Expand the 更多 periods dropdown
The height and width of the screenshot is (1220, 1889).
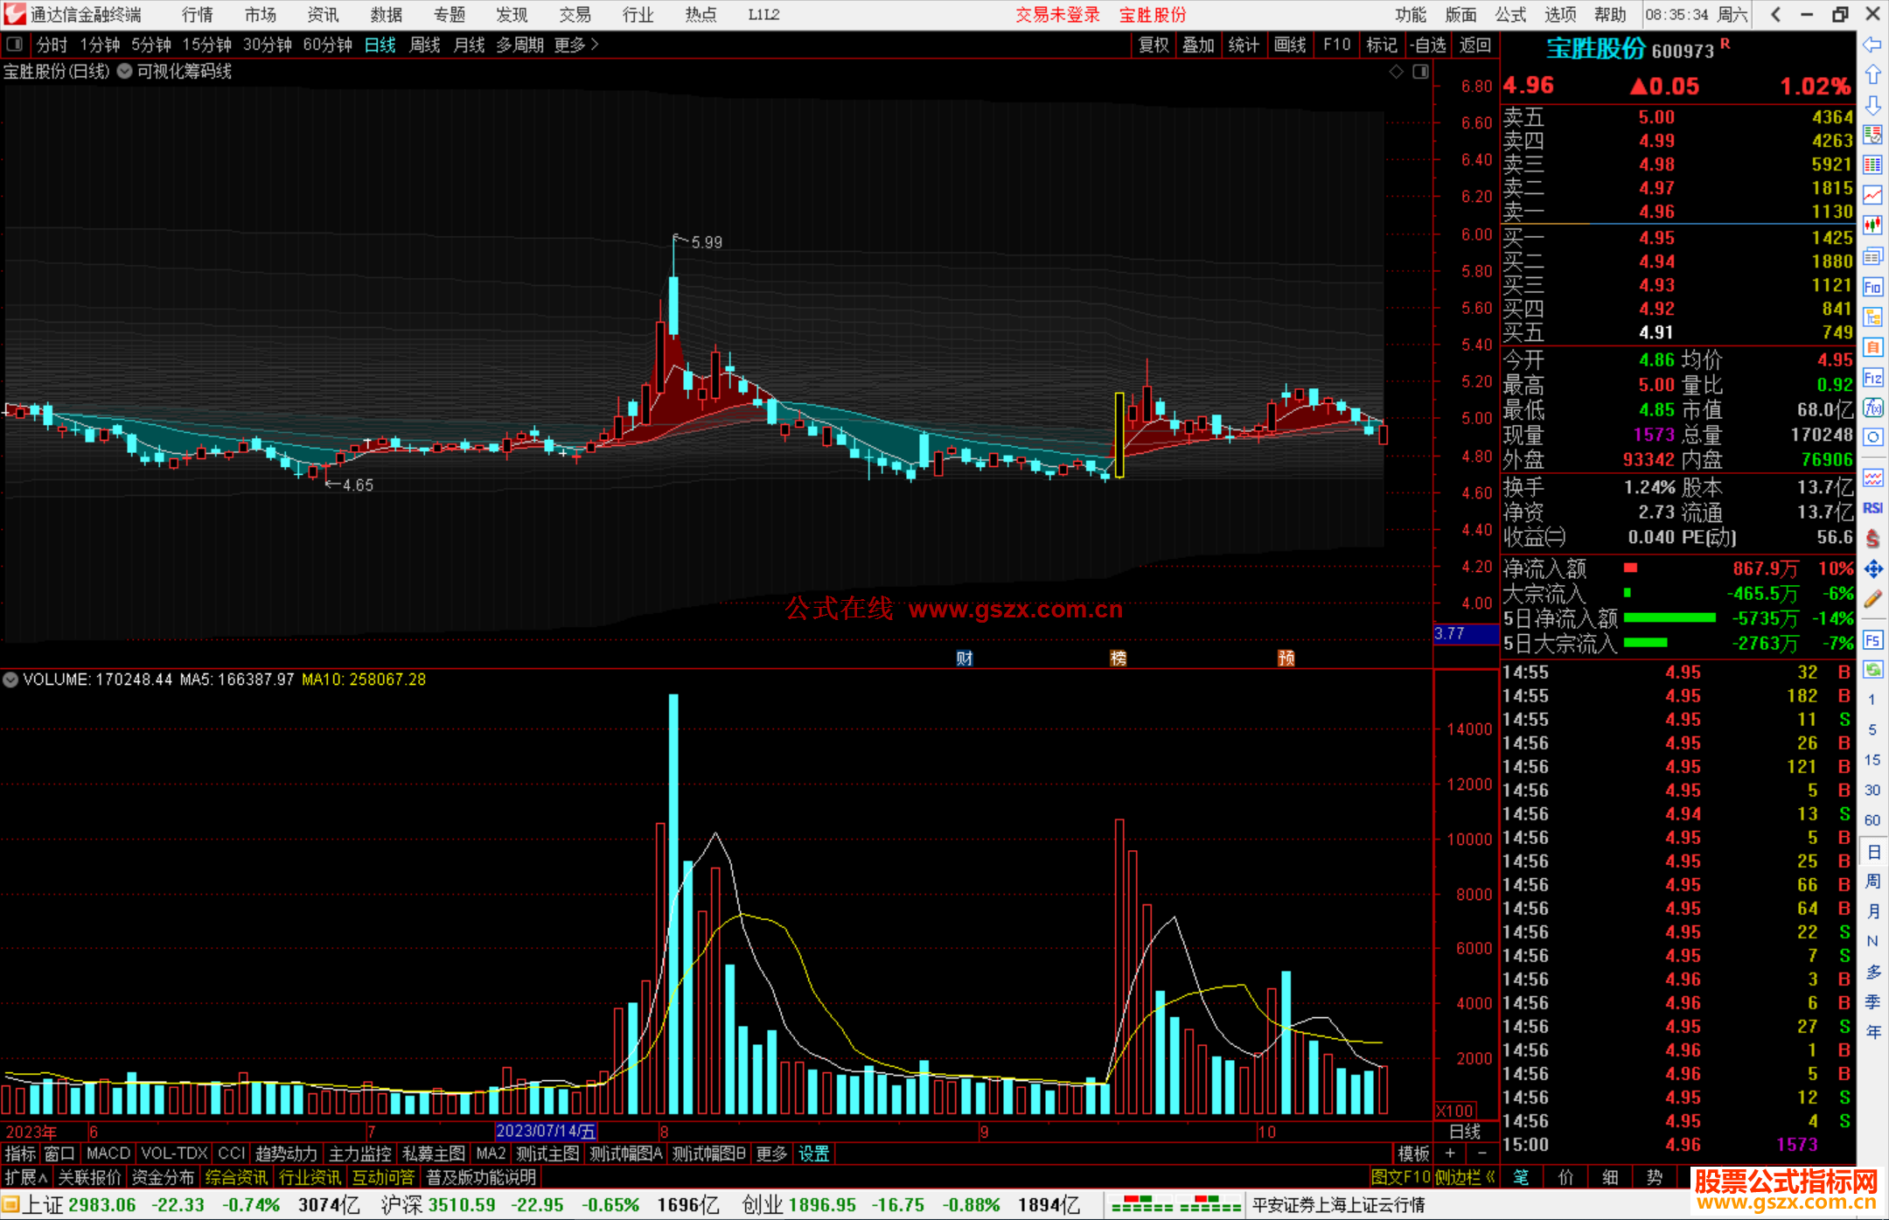point(576,45)
